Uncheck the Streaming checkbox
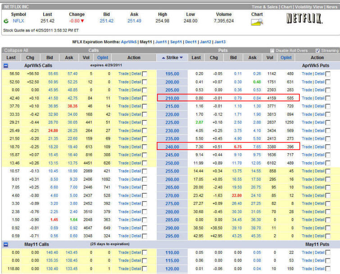This screenshot has height=274, width=340. tap(318, 50)
